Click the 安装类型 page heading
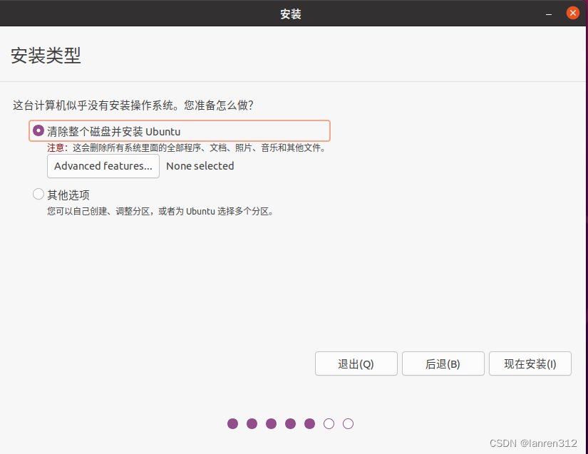This screenshot has width=588, height=454. click(46, 56)
